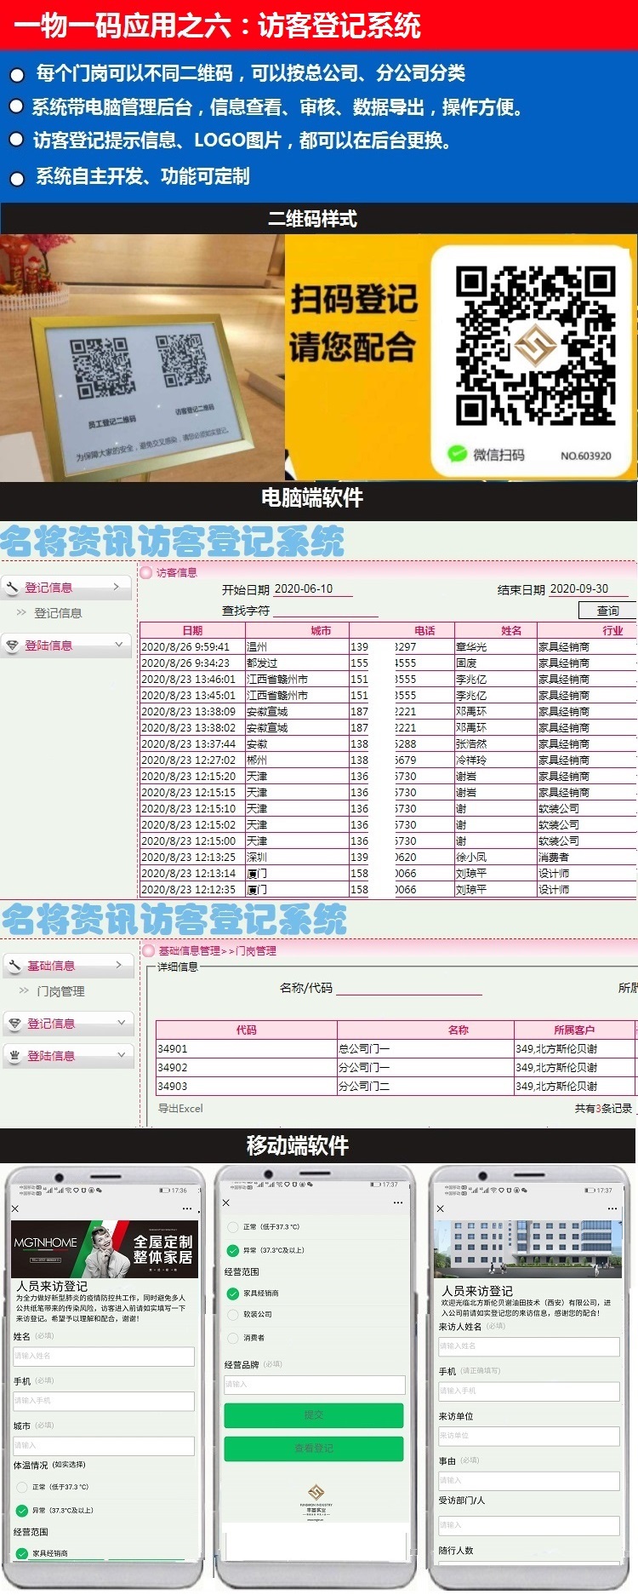Click the 所属客户 column header
Image resolution: width=638 pixels, height=1595 pixels.
click(x=574, y=1030)
